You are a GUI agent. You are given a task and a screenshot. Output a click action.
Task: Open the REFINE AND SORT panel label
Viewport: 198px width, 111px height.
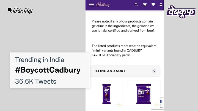click(109, 71)
